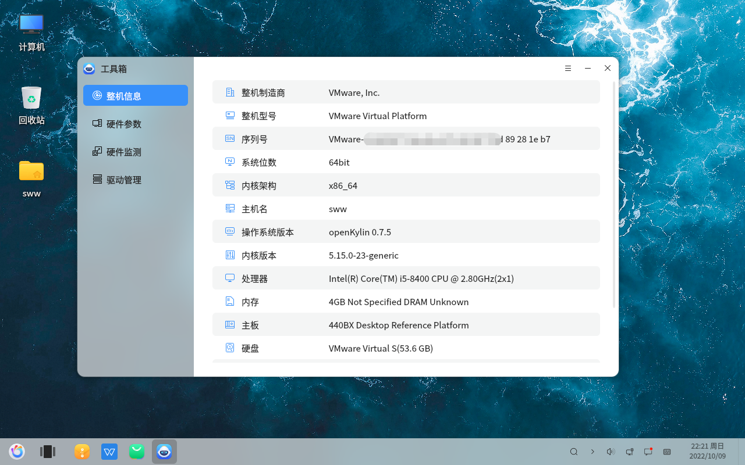
Task: Select the value VMware Virtual Platform
Action: (378, 116)
